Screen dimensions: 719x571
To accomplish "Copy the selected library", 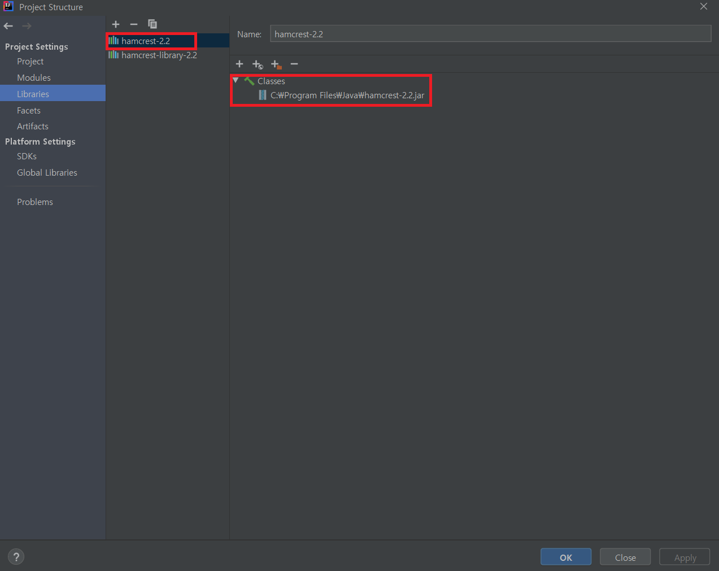I will (152, 24).
